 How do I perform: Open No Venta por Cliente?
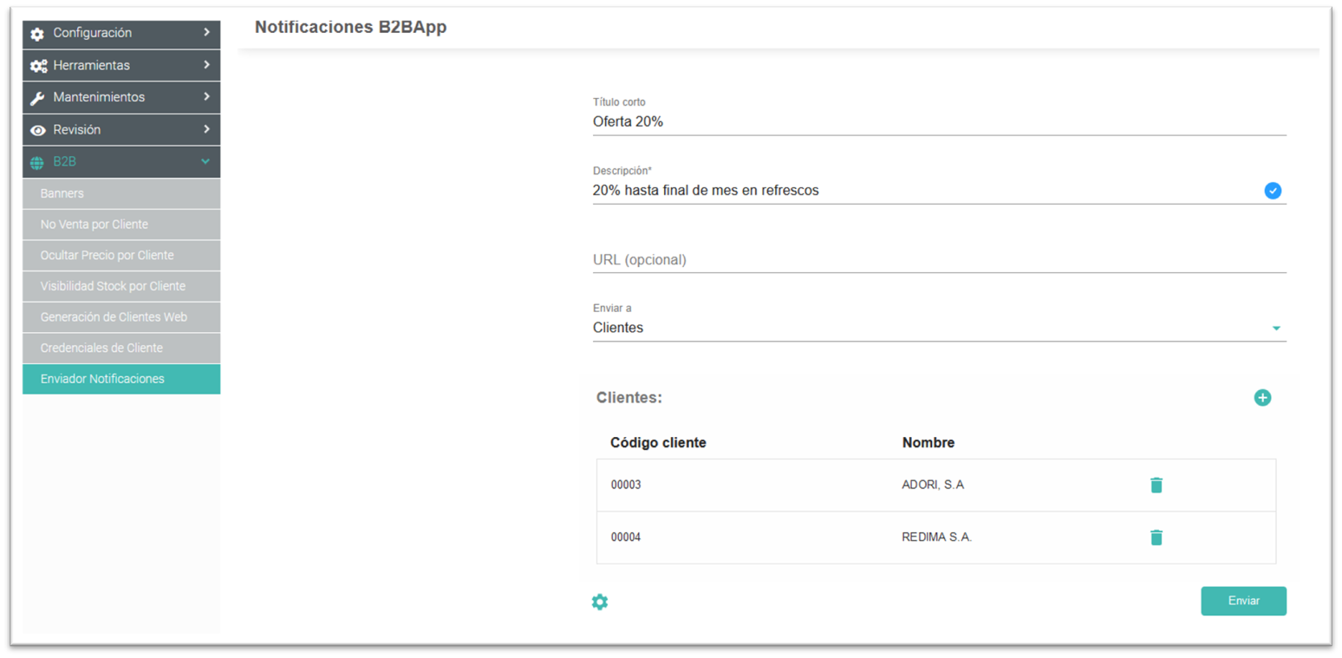(121, 224)
